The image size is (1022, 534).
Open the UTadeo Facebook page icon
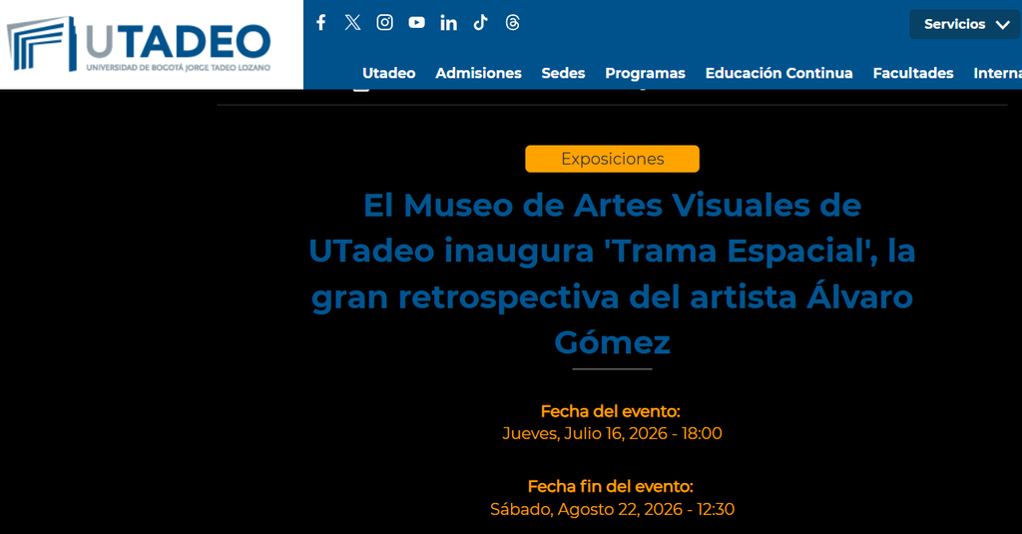coord(320,23)
